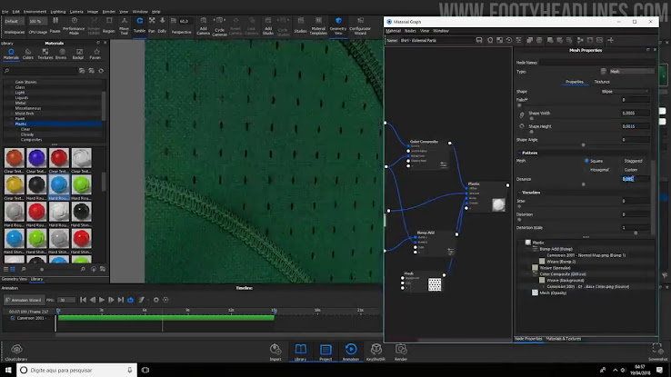Select Mesh (Opacity) in node tree
The height and width of the screenshot is (377, 671).
[x=553, y=293]
